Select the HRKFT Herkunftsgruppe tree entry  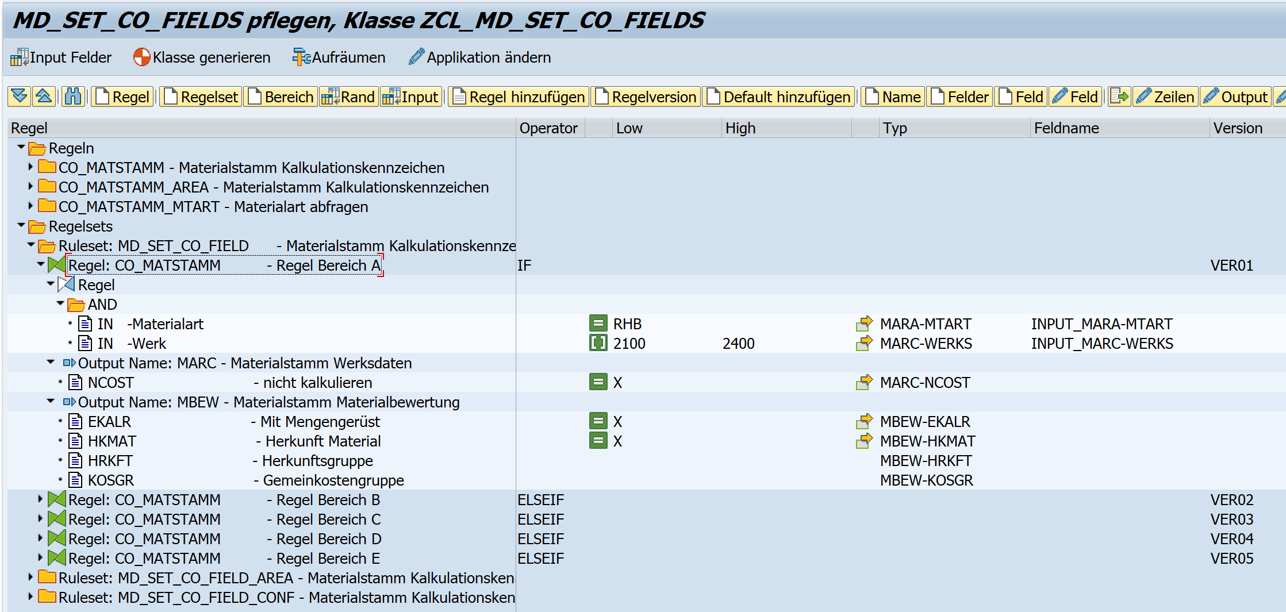(110, 461)
